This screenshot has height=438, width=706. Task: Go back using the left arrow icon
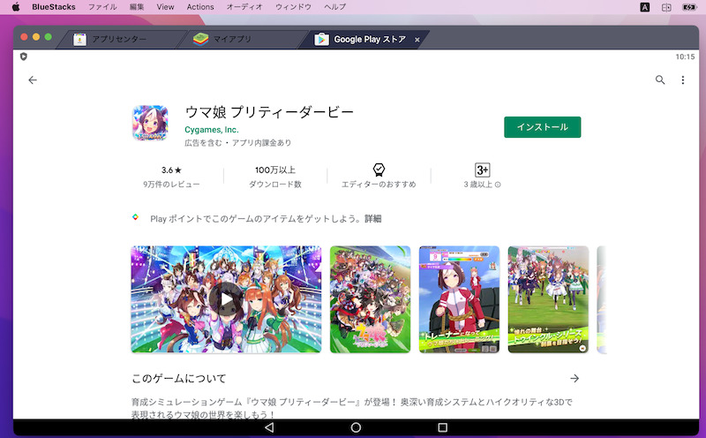(x=33, y=80)
